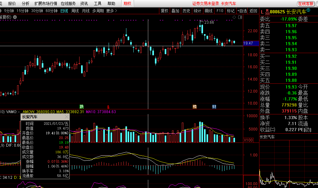Click the 复权 toolbar button
Viewport: 318px width, 188px height.
pyautogui.click(x=164, y=11)
